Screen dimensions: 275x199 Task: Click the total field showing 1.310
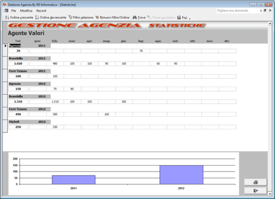[18, 101]
